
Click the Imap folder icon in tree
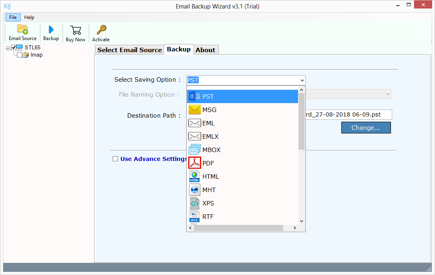(x=25, y=55)
